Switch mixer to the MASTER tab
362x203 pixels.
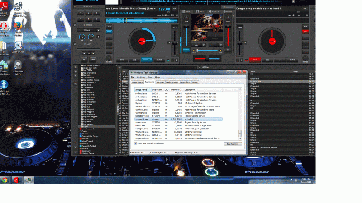point(228,11)
